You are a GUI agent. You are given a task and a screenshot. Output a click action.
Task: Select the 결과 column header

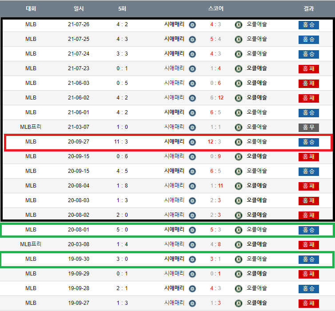coord(308,8)
